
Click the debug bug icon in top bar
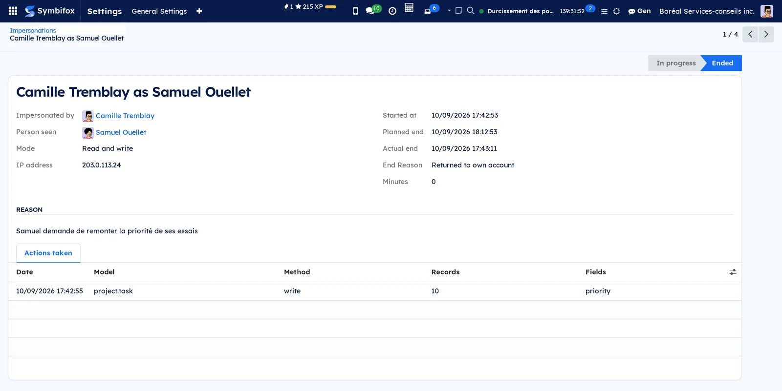[x=617, y=11]
